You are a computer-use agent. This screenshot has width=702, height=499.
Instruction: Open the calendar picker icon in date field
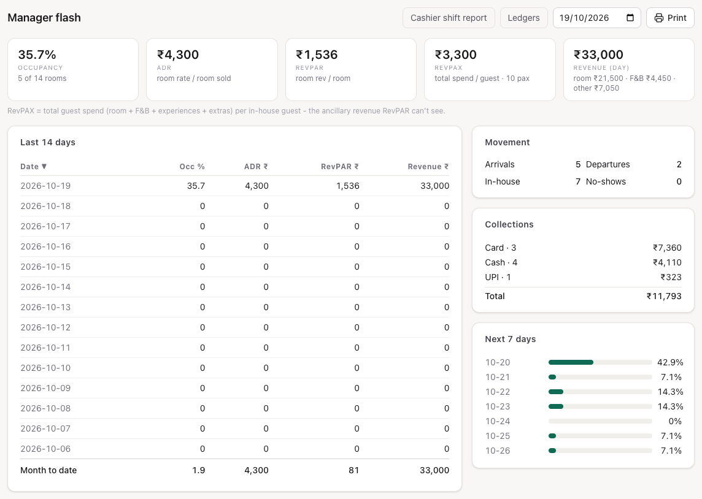[x=630, y=18]
